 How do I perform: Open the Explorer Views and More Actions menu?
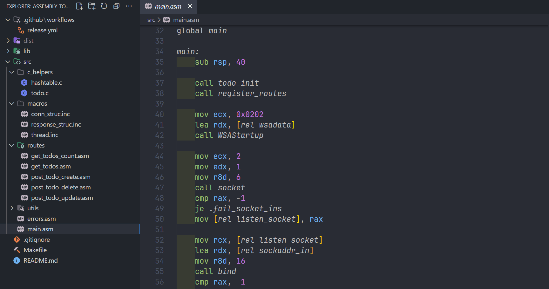tap(129, 6)
